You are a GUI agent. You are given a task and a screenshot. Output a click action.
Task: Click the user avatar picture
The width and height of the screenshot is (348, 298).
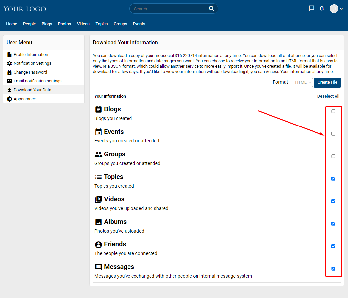(x=334, y=9)
